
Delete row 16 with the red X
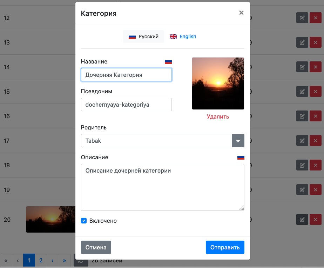click(x=315, y=116)
